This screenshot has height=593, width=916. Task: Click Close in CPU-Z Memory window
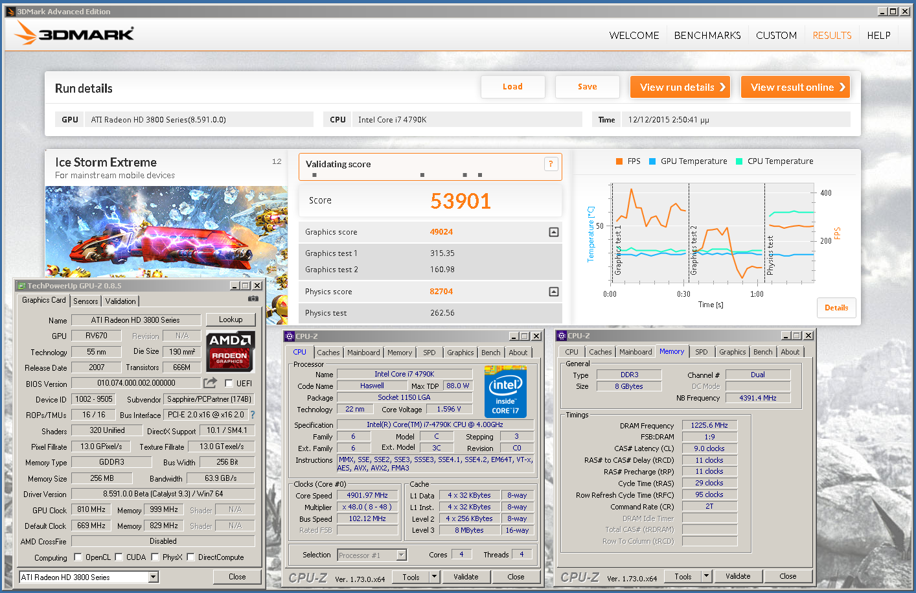[788, 576]
